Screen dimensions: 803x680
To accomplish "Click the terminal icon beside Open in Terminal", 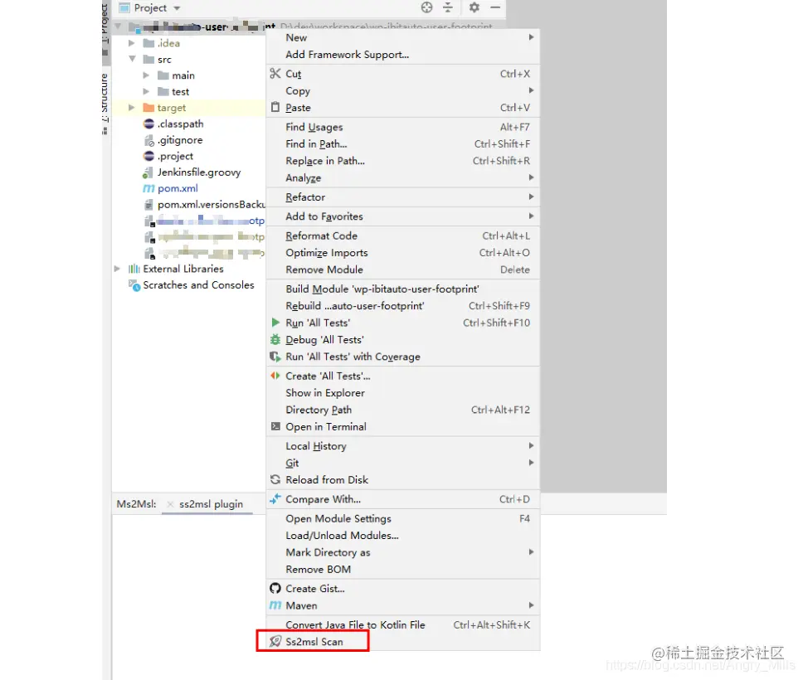I will [275, 426].
